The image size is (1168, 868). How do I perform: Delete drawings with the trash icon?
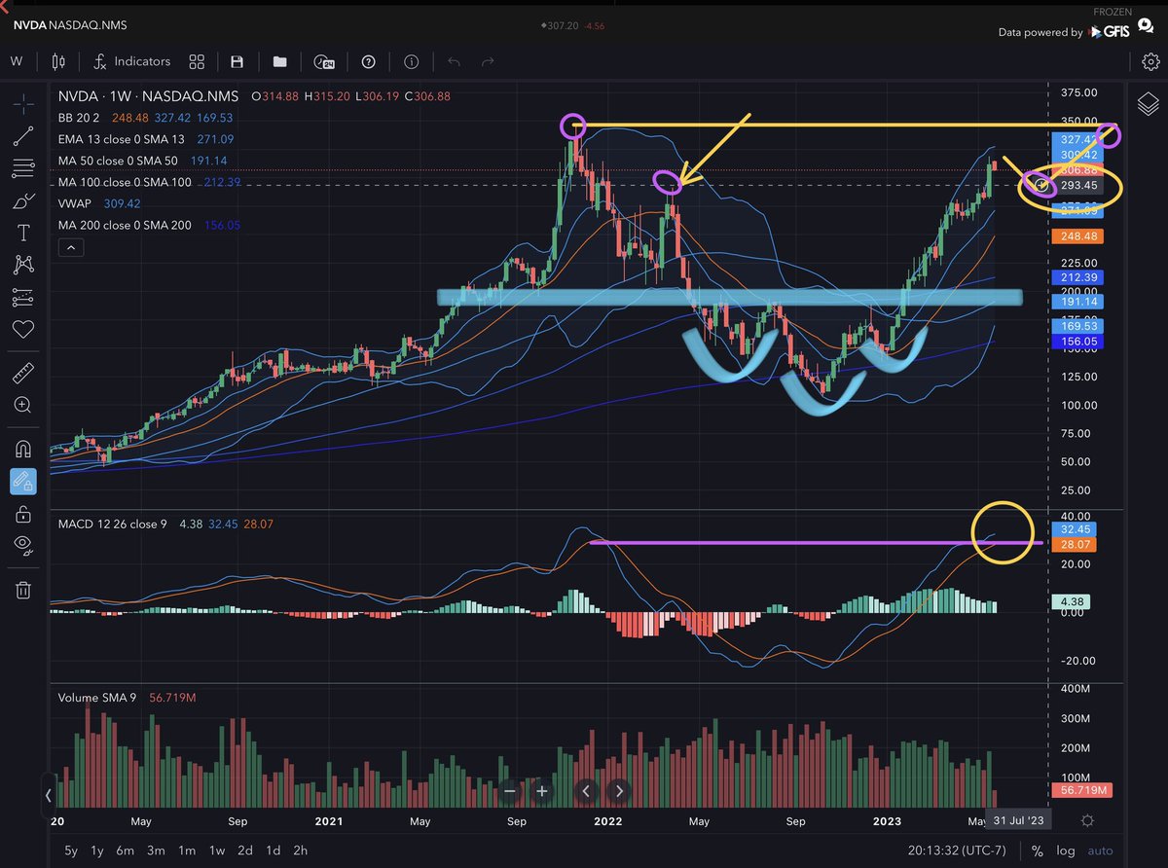tap(23, 590)
